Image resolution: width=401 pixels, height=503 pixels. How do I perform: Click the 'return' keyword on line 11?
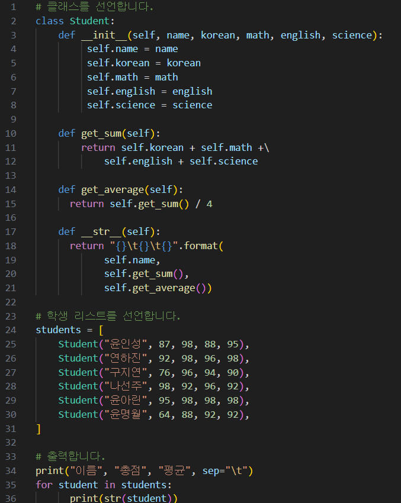click(98, 147)
